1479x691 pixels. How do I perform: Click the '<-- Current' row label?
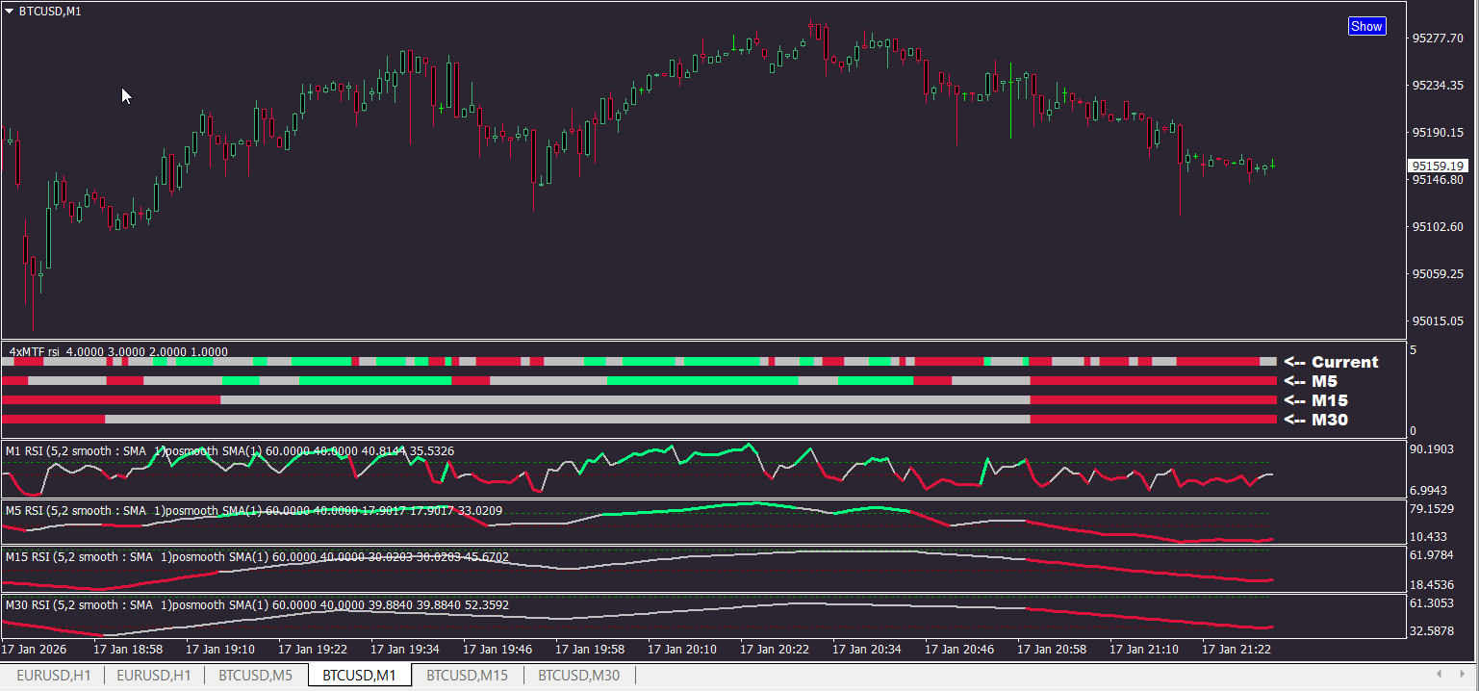(x=1331, y=363)
